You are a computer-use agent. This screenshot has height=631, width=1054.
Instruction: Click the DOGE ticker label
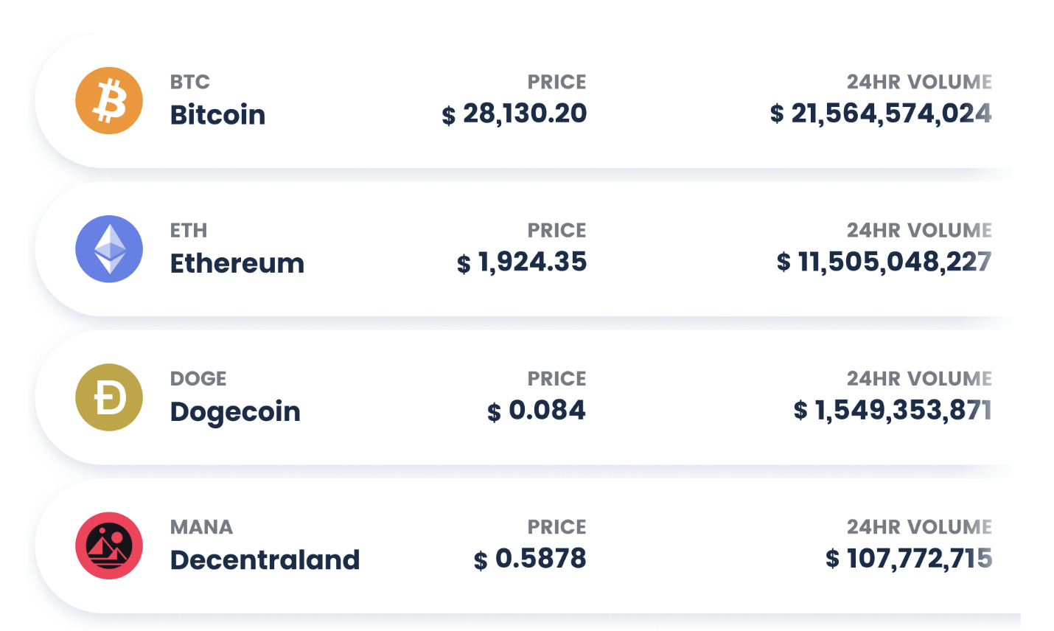pyautogui.click(x=198, y=378)
